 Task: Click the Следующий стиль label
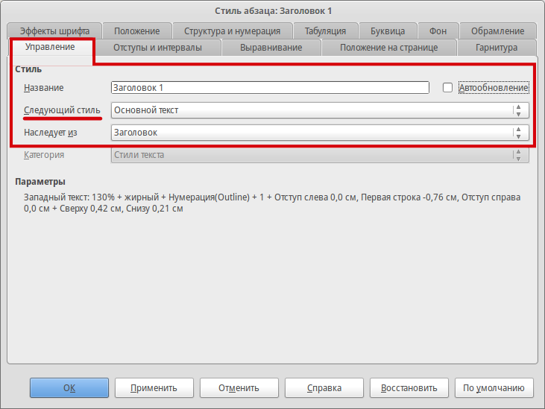(x=62, y=110)
